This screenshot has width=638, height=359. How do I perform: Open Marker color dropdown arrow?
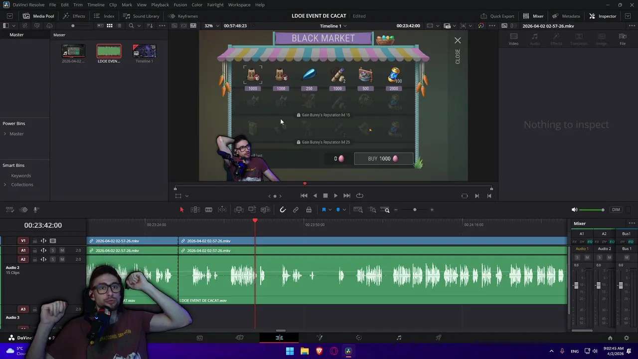344,210
